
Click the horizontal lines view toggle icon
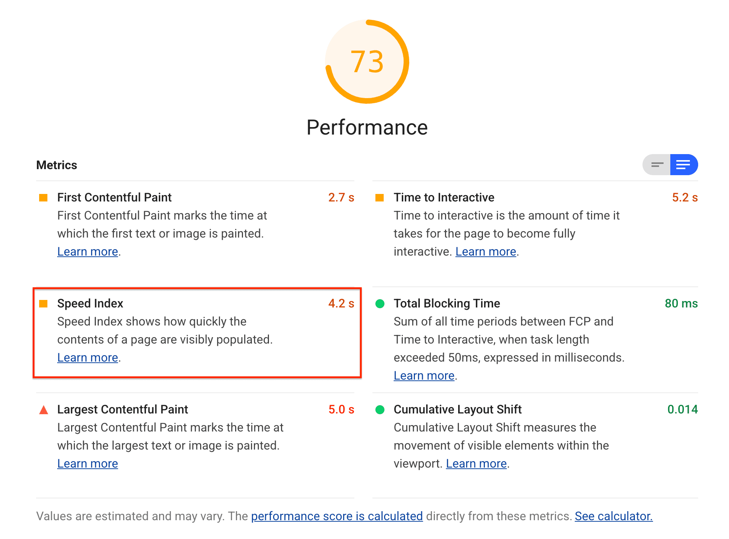tap(657, 165)
